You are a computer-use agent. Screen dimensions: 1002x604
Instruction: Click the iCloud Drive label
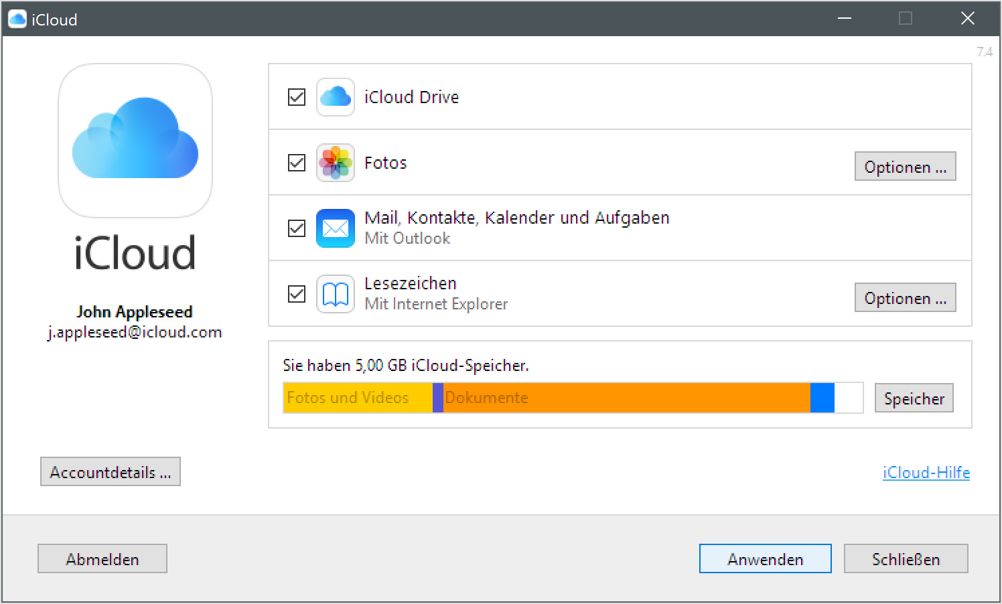click(411, 97)
